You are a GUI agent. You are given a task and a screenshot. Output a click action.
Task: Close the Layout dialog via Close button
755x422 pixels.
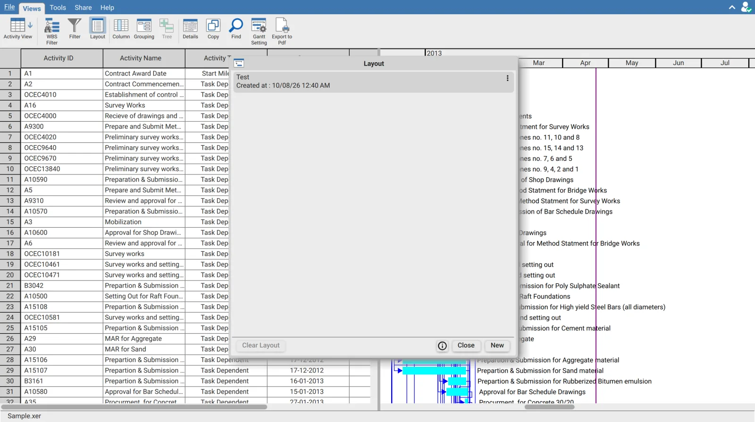466,346
